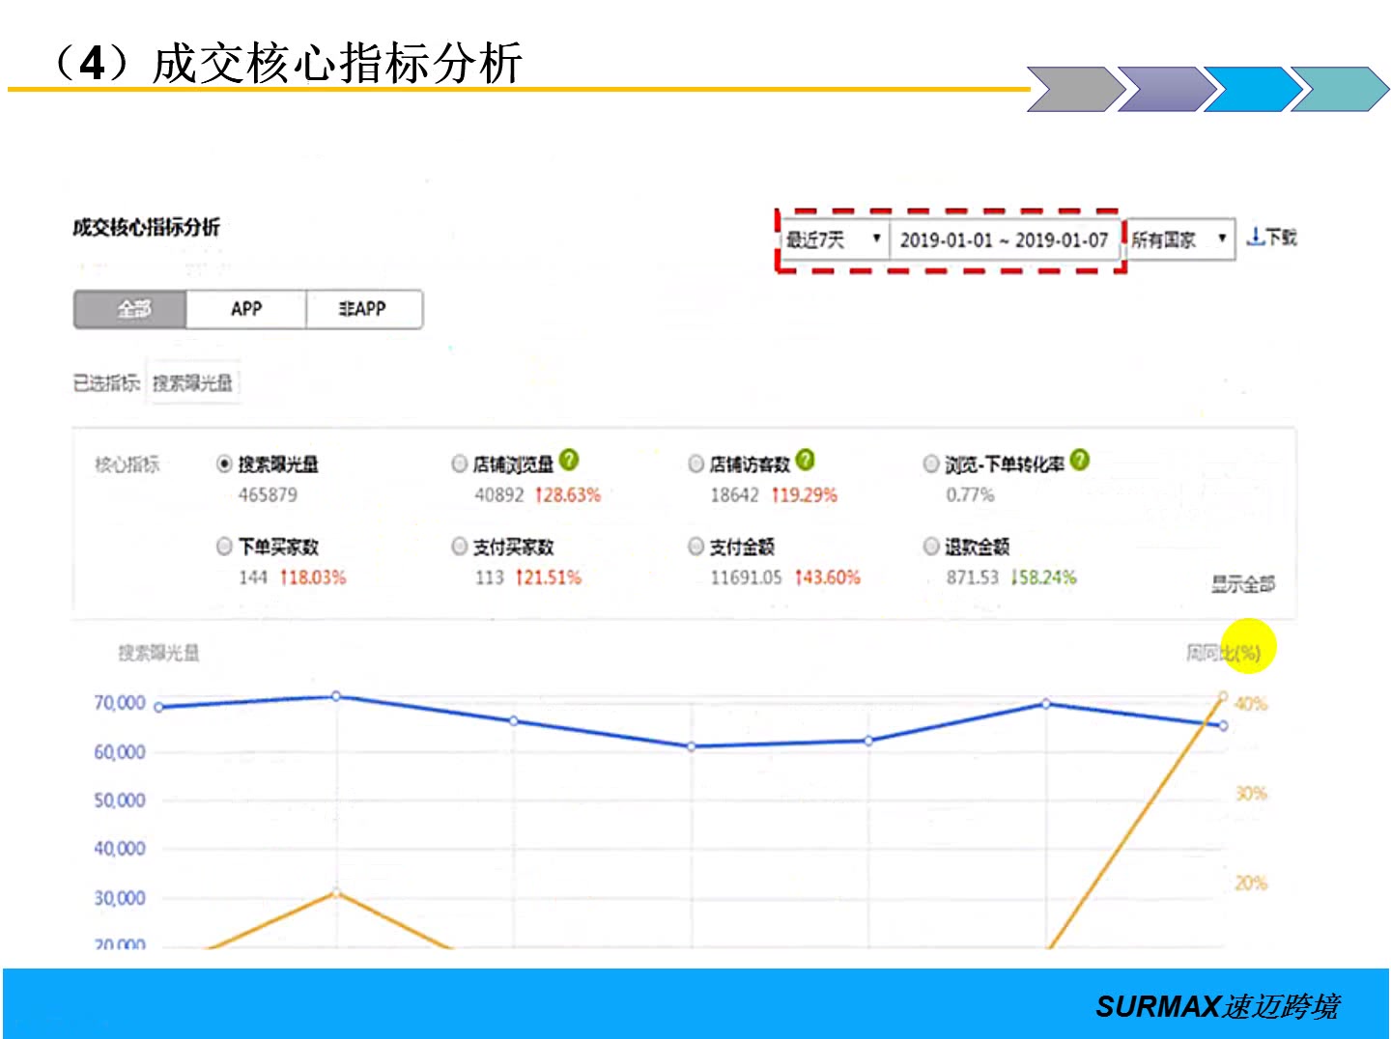This screenshot has height=1039, width=1391.
Task: Select the 下单买家数 radio button
Action: coord(222,547)
